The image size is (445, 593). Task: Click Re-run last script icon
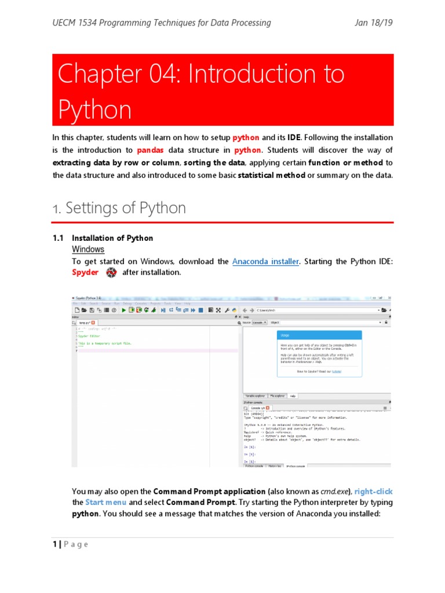tap(147, 310)
